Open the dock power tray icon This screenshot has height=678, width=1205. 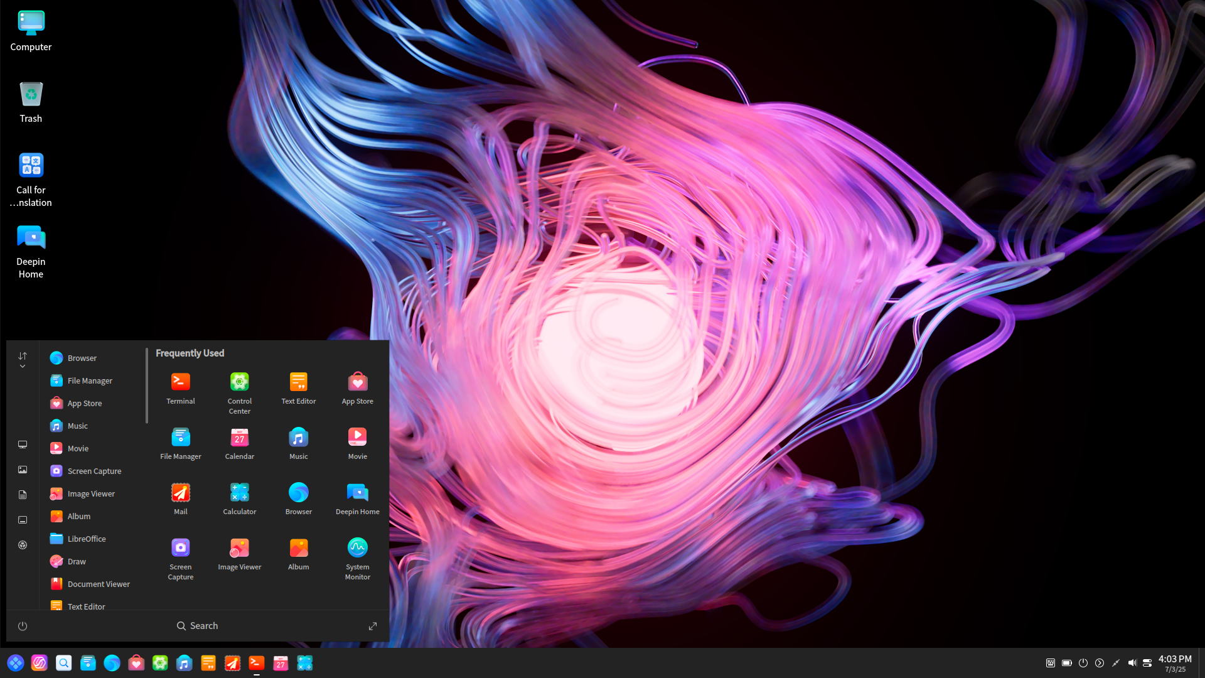click(1083, 663)
